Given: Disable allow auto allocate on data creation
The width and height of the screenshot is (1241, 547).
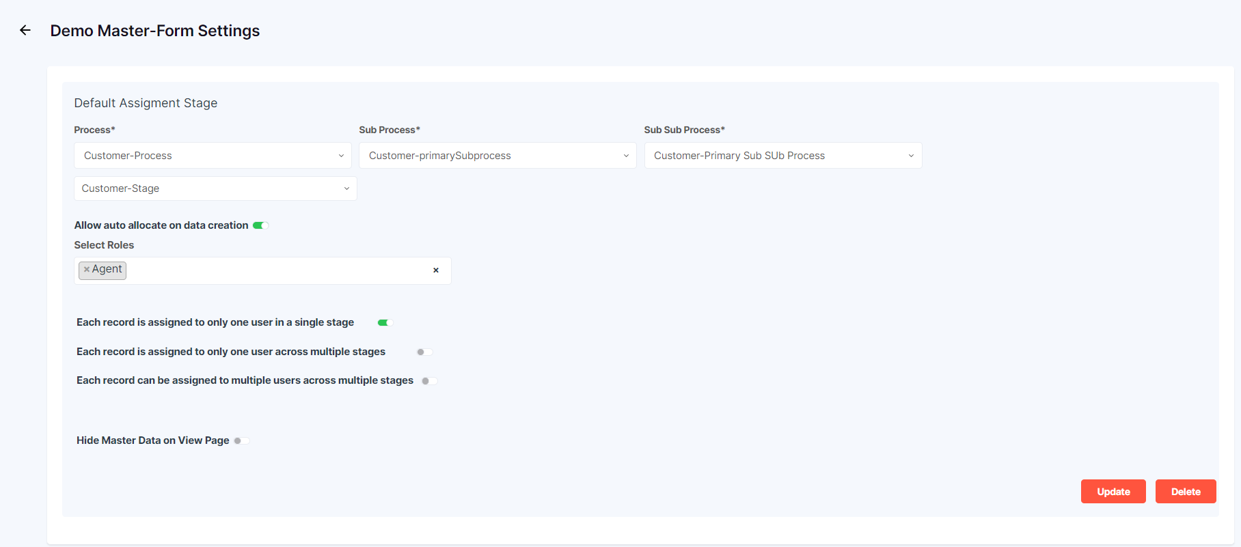Looking at the screenshot, I should pyautogui.click(x=260, y=225).
